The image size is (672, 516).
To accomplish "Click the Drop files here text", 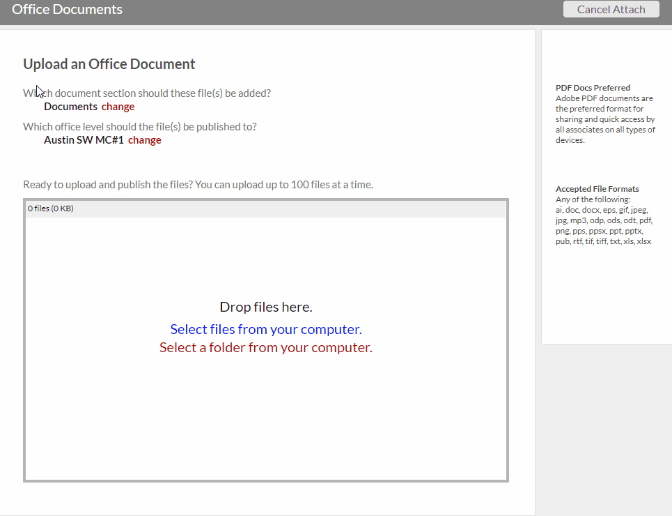I will pos(266,307).
